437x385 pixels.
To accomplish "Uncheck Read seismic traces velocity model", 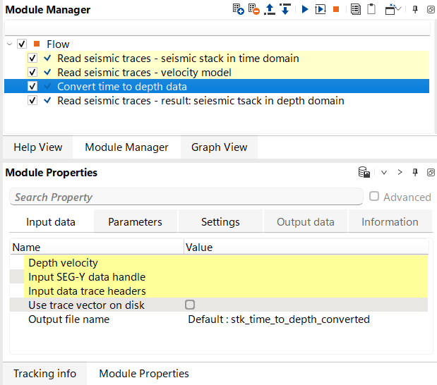I will coord(32,72).
